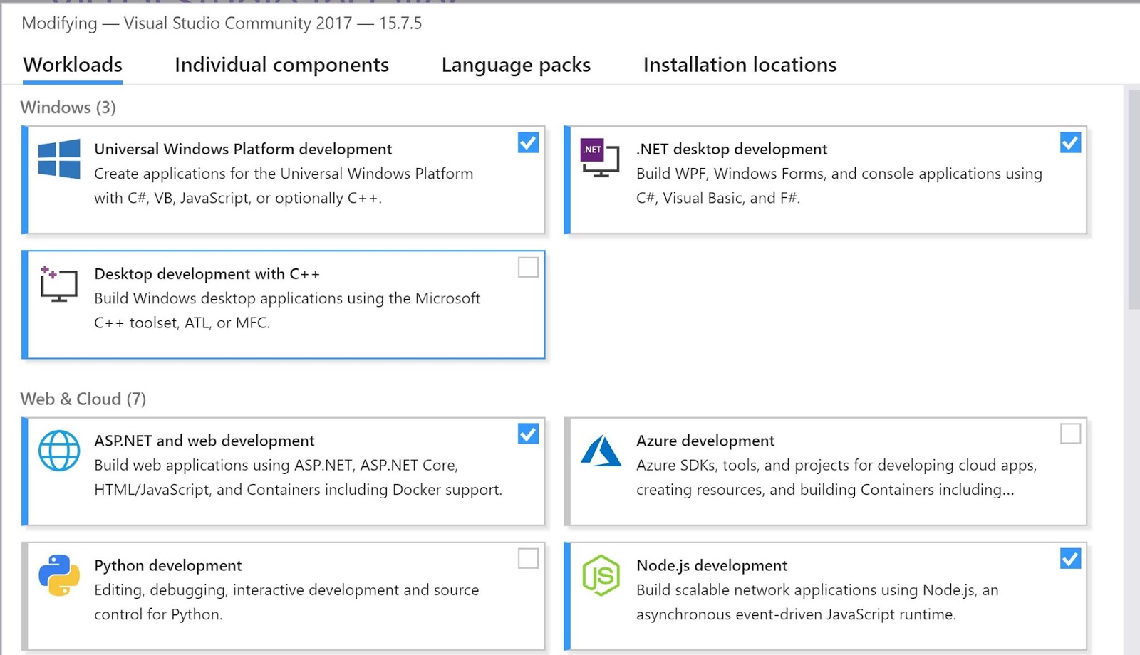Open the Language packs tab

pyautogui.click(x=515, y=65)
